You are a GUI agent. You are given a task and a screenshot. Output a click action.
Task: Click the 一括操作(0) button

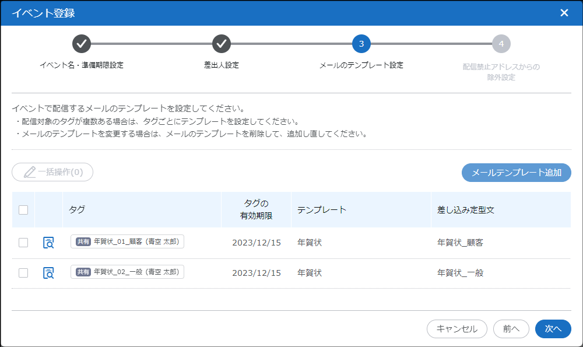point(52,172)
